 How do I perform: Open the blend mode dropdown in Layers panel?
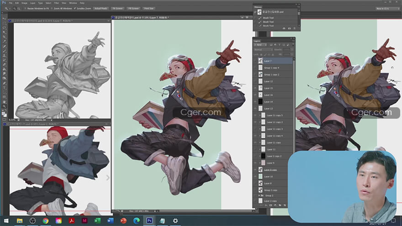point(263,49)
